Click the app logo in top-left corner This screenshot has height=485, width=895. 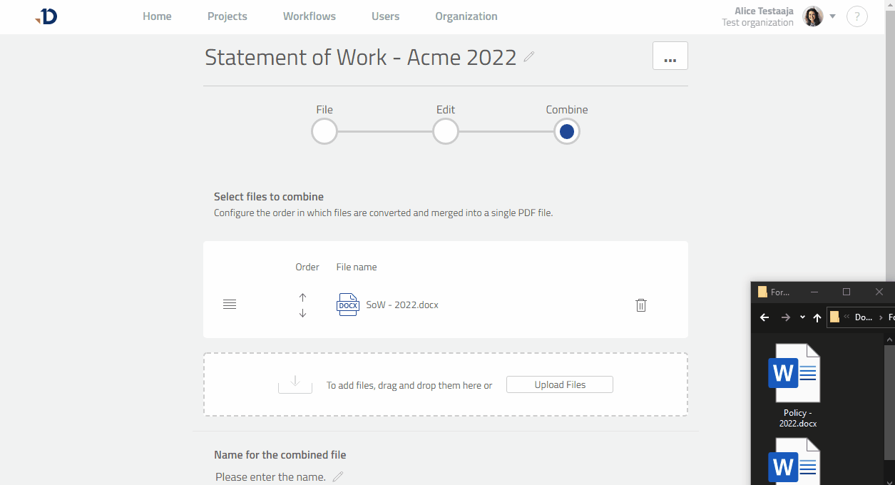47,16
